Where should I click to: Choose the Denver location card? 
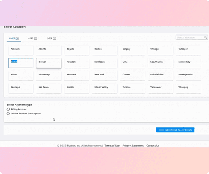tap(48, 63)
